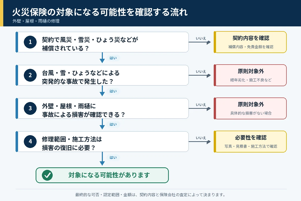Select the 契約内容を確認 yellow box

(250, 42)
